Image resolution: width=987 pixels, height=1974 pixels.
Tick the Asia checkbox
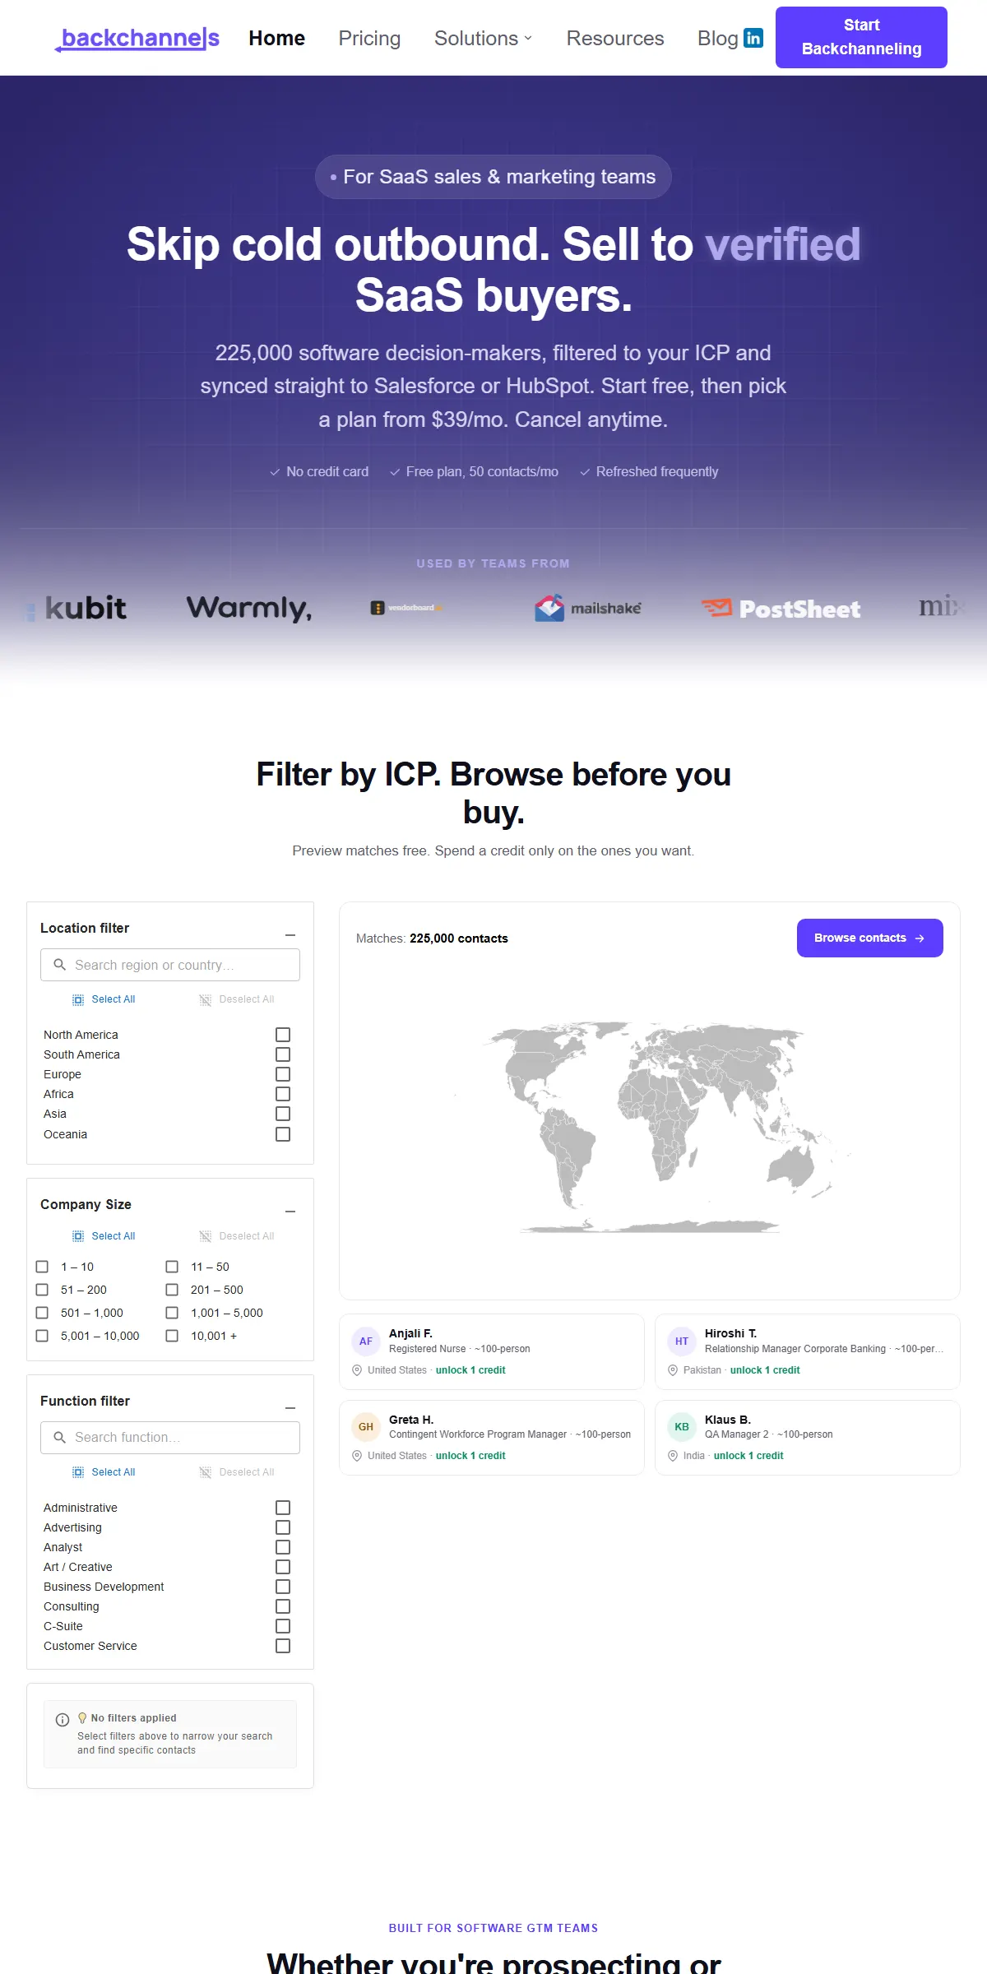pos(283,1114)
